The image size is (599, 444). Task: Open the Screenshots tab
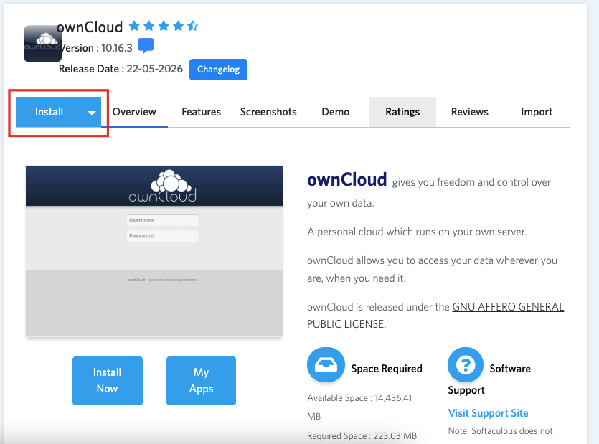coord(268,112)
